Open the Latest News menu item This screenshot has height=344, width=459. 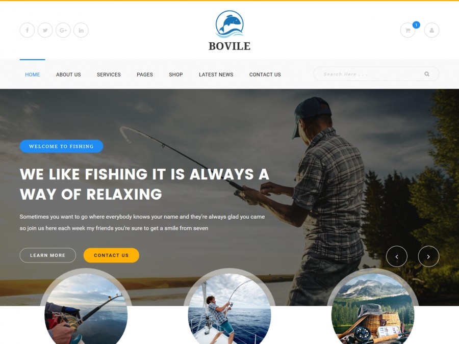point(216,74)
